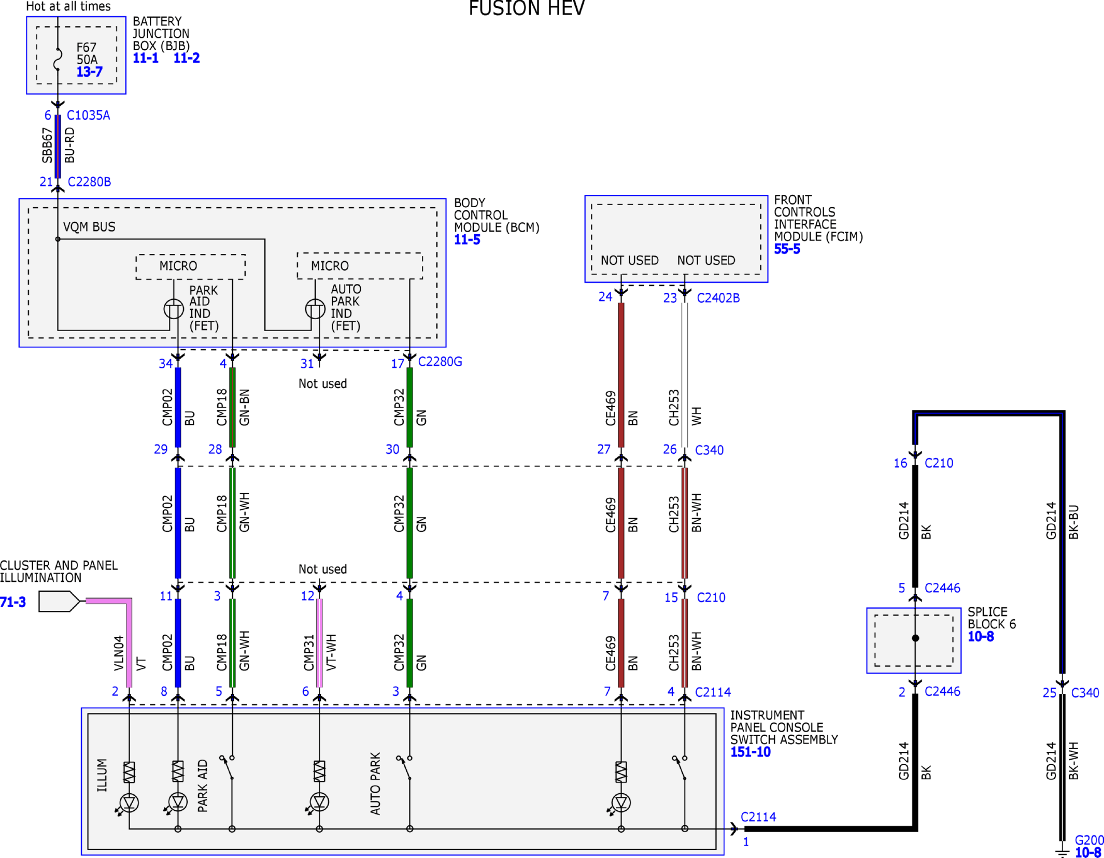Click the splice dot inside Splice Block 6
This screenshot has width=1104, height=858.
(x=915, y=638)
